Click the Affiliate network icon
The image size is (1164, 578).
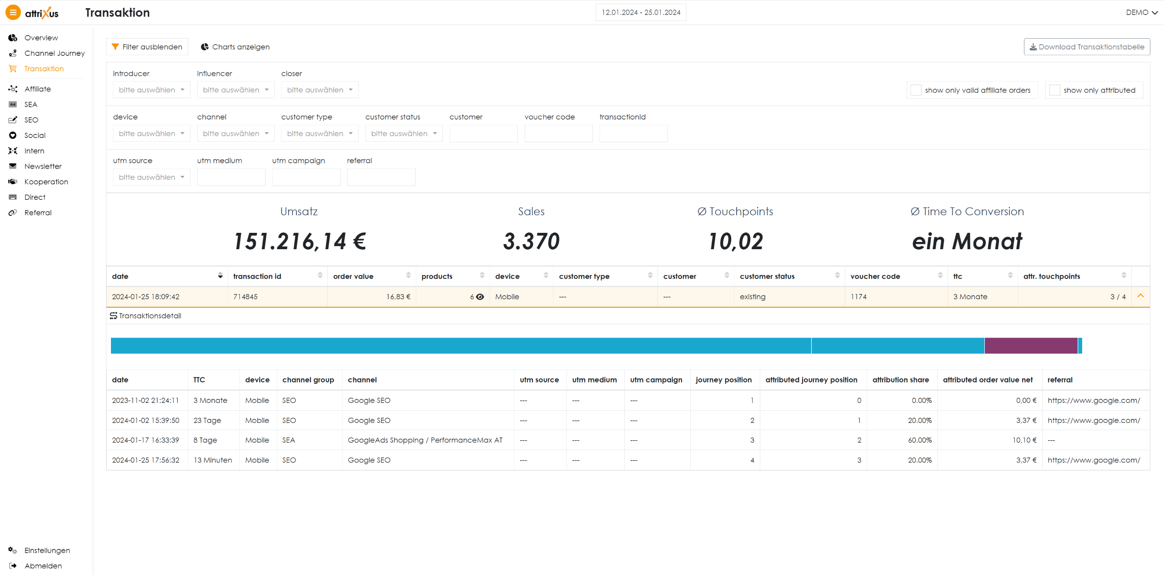(x=13, y=89)
